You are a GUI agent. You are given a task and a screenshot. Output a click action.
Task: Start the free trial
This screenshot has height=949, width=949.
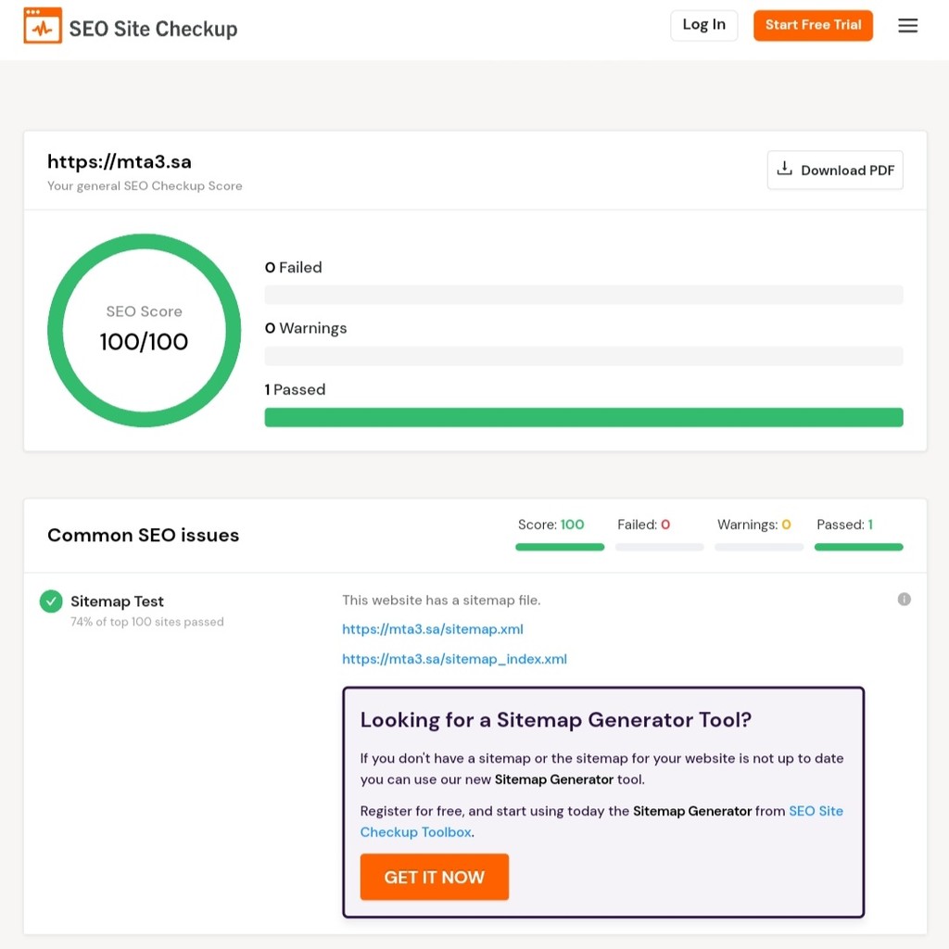[813, 25]
